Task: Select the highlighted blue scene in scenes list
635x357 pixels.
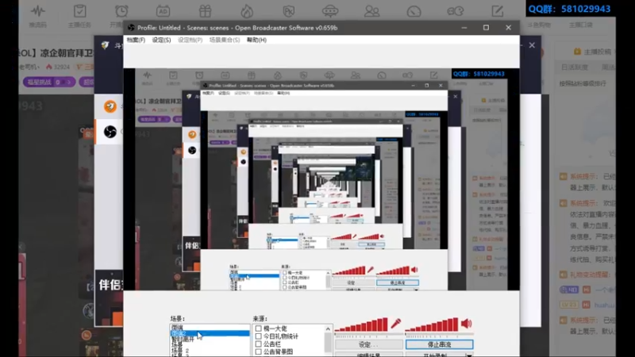Action: click(210, 333)
